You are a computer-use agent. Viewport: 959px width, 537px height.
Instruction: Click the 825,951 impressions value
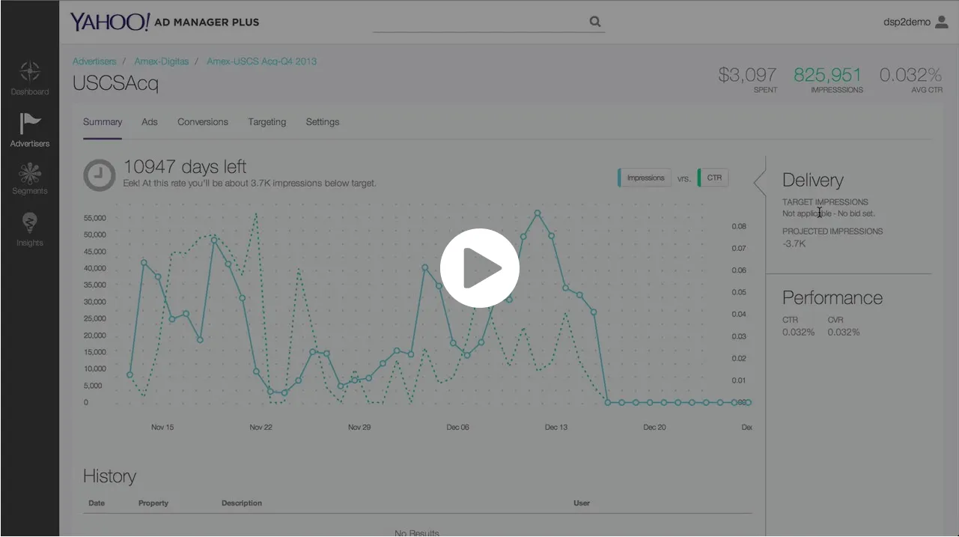(x=827, y=75)
